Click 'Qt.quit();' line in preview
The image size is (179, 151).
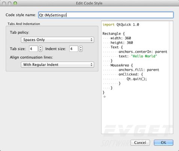coord(137,79)
